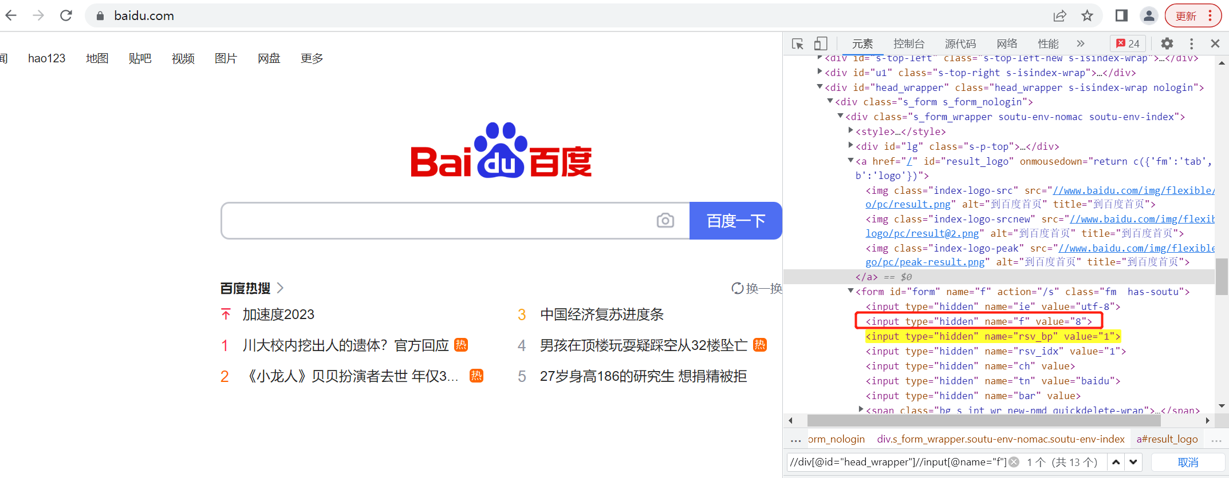Click the site lock icon in address bar
The height and width of the screenshot is (478, 1229).
100,16
